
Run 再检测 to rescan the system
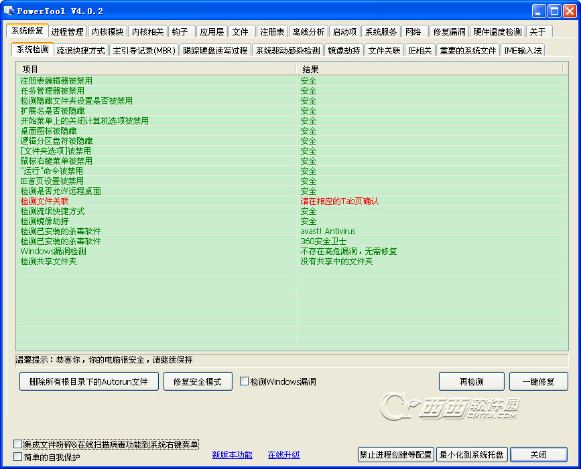(x=471, y=381)
